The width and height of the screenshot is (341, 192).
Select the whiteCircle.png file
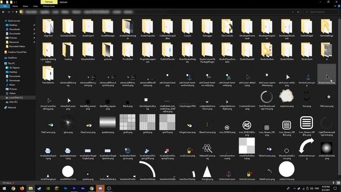click(x=287, y=171)
